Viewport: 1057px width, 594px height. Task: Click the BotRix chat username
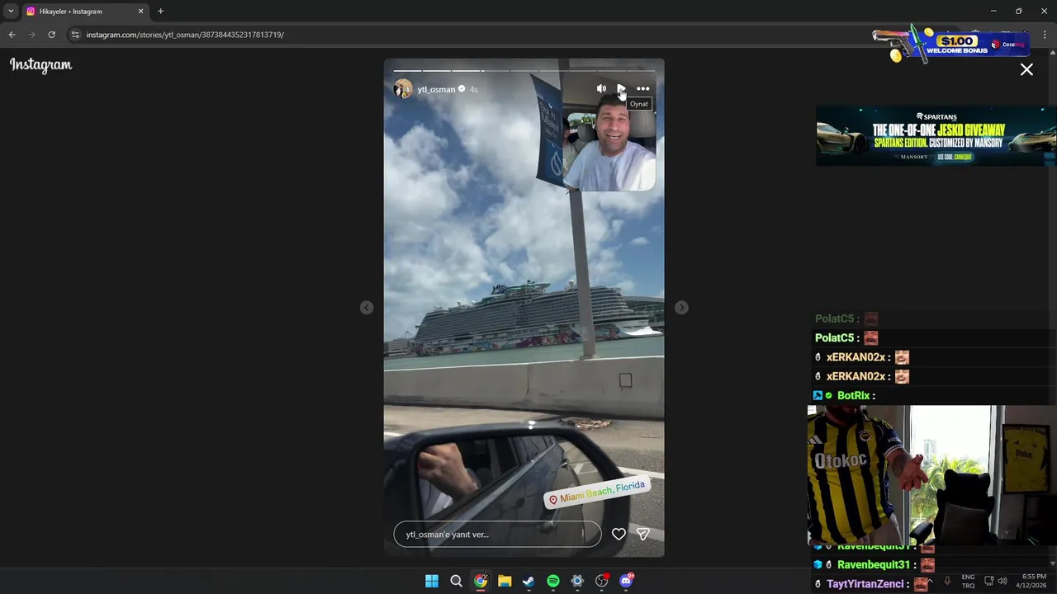(854, 396)
